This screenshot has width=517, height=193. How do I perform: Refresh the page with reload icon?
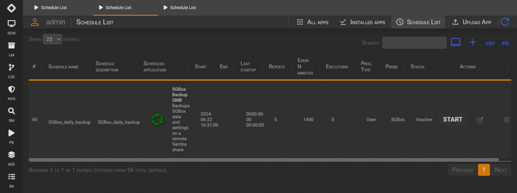click(505, 22)
